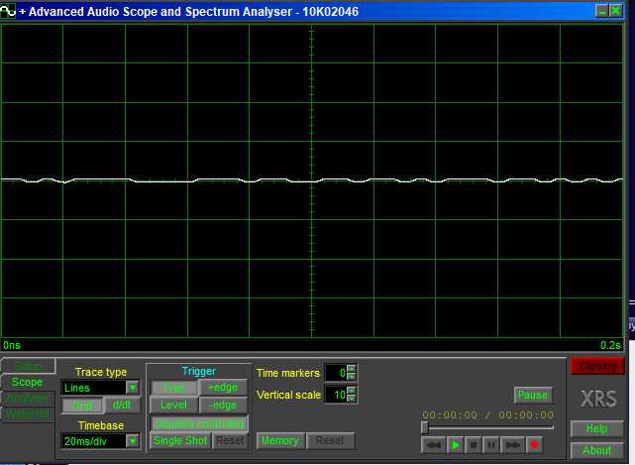Click the fast-forward playback icon
Image resolution: width=635 pixels, height=465 pixels.
tap(513, 445)
